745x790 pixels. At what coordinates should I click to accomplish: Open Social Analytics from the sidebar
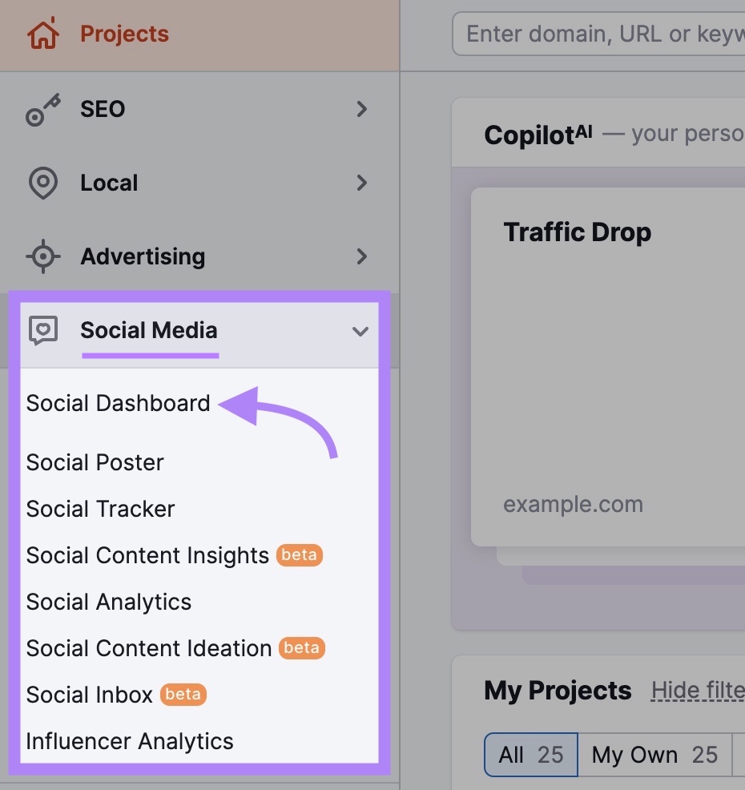coord(108,602)
